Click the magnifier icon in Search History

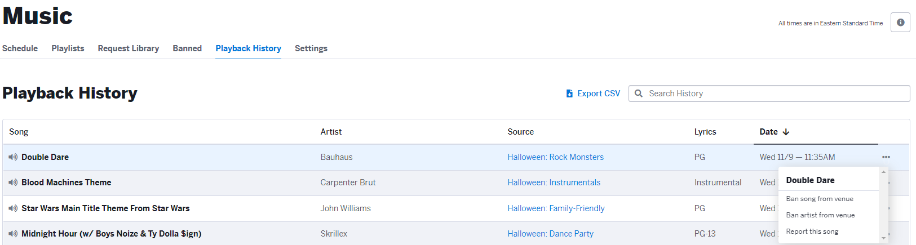click(639, 93)
